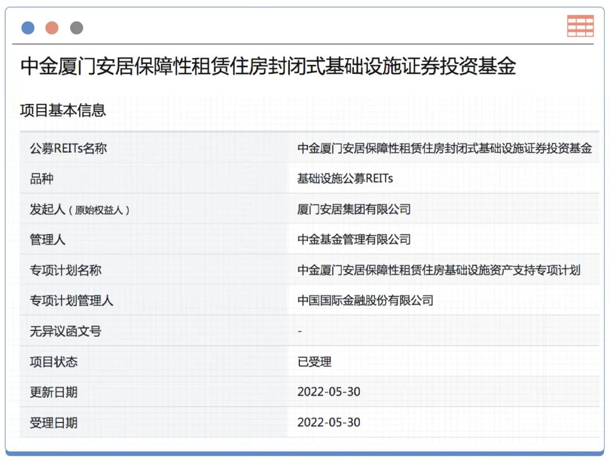Click the fund name value in first row
Viewport: 610px width, 462px height.
tap(445, 149)
